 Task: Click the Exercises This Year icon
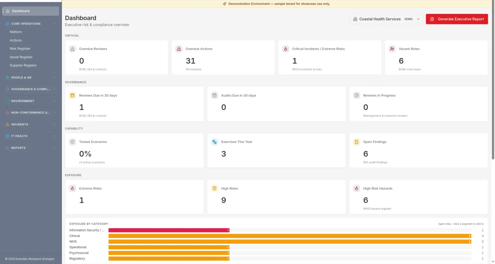click(x=214, y=142)
